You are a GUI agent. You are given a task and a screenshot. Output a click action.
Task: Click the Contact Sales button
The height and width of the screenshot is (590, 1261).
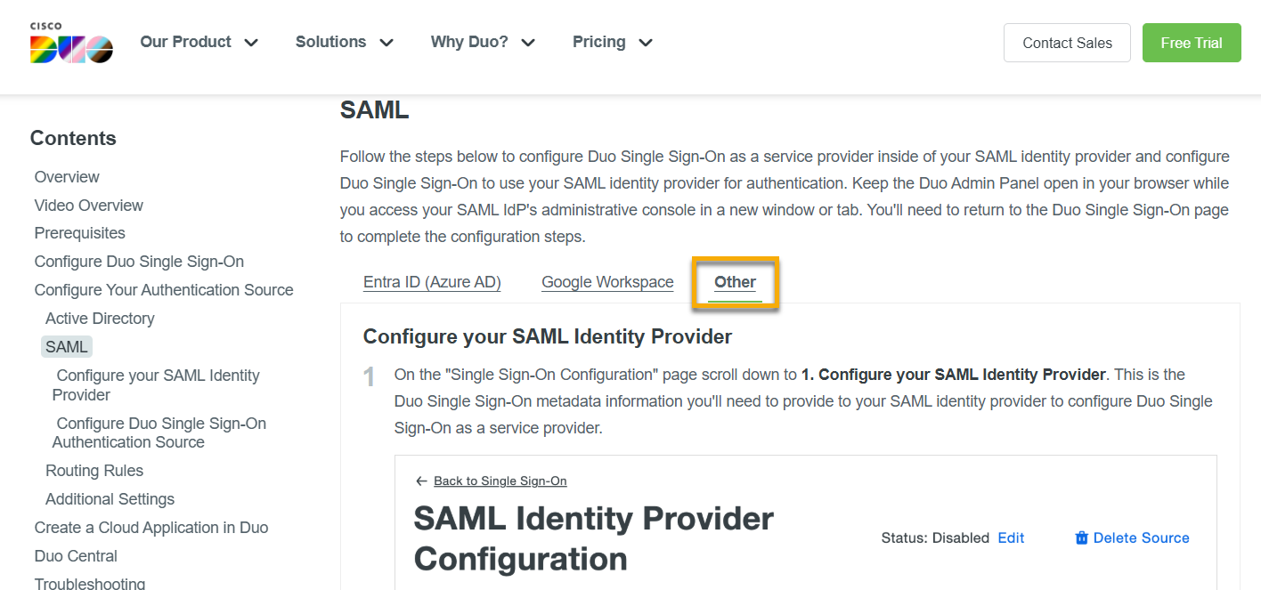tap(1066, 42)
